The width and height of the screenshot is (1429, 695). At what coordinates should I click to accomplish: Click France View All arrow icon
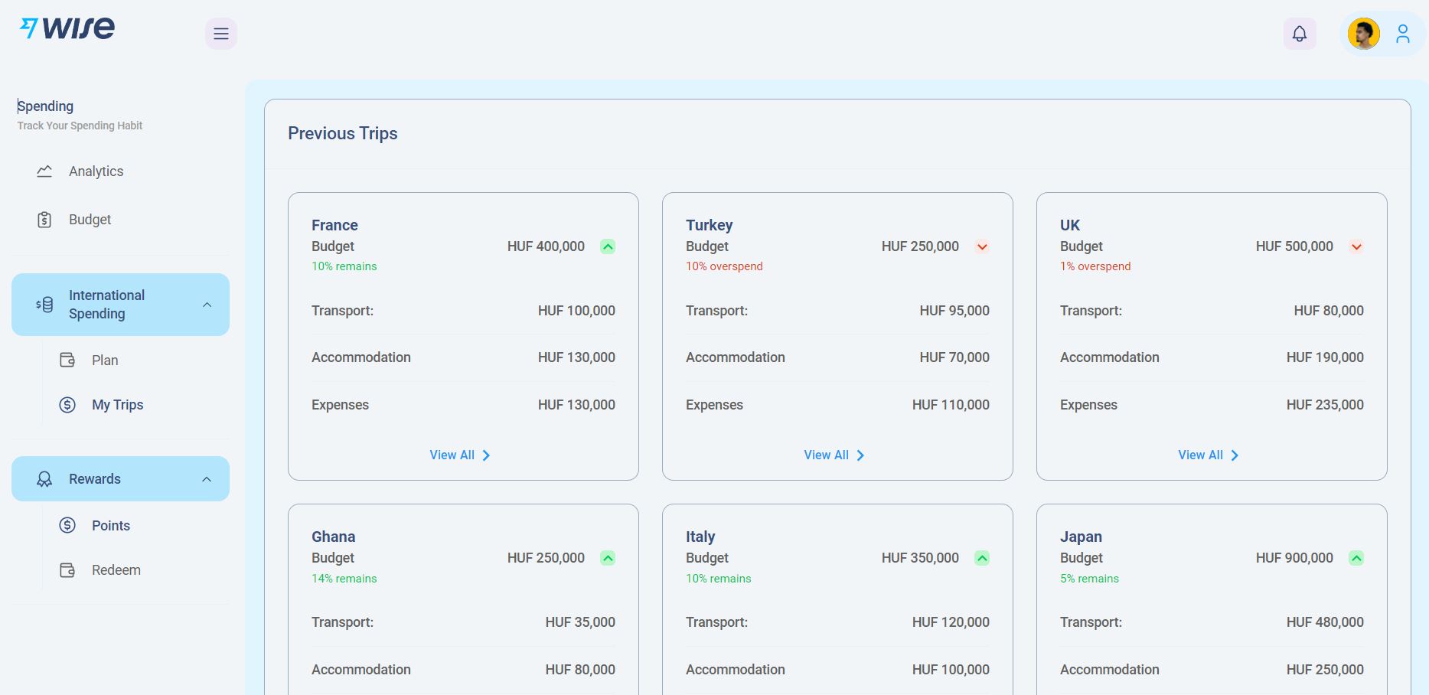coord(486,455)
